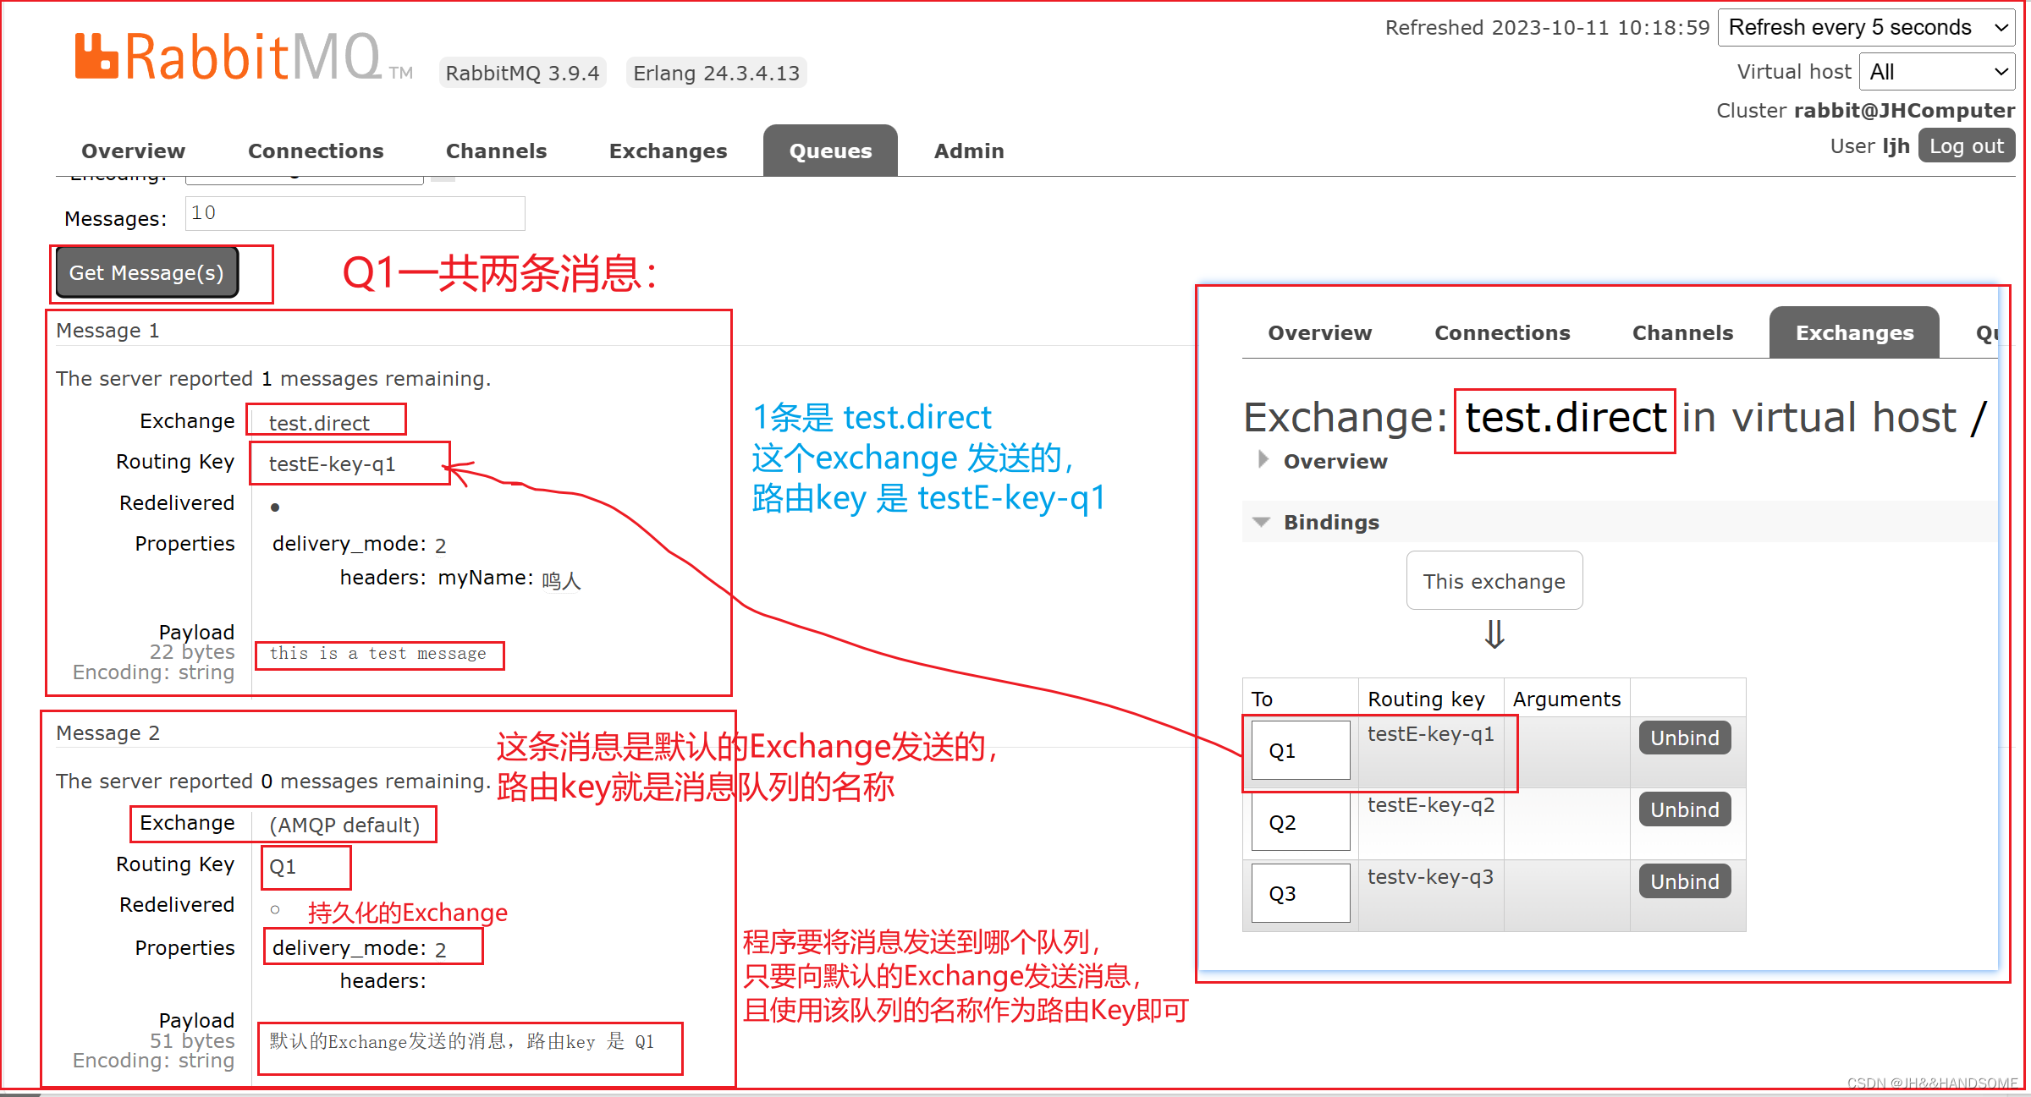This screenshot has width=2031, height=1097.
Task: Expand the Overview section triangle
Action: 1263,459
